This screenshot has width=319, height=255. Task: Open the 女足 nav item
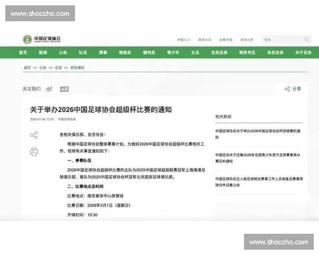pyautogui.click(x=195, y=53)
